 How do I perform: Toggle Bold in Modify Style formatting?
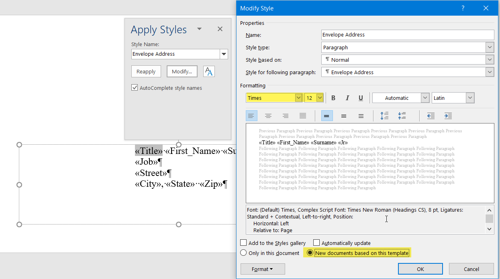[x=333, y=98]
